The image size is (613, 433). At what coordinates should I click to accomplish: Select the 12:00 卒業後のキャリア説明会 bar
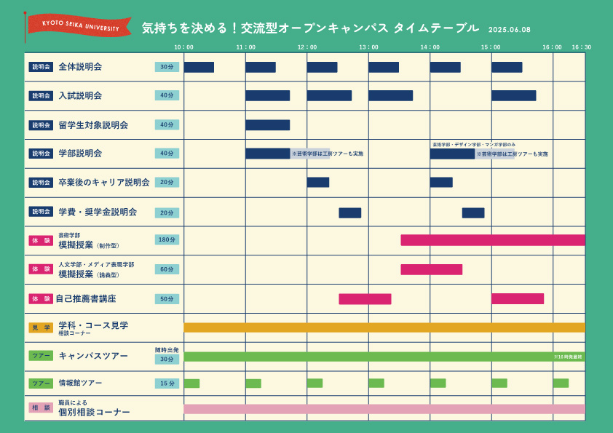[x=318, y=183]
